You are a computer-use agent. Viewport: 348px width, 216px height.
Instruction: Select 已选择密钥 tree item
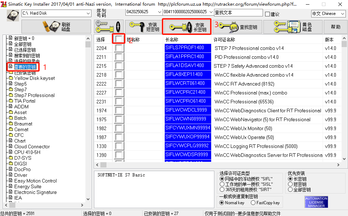tap(25, 50)
